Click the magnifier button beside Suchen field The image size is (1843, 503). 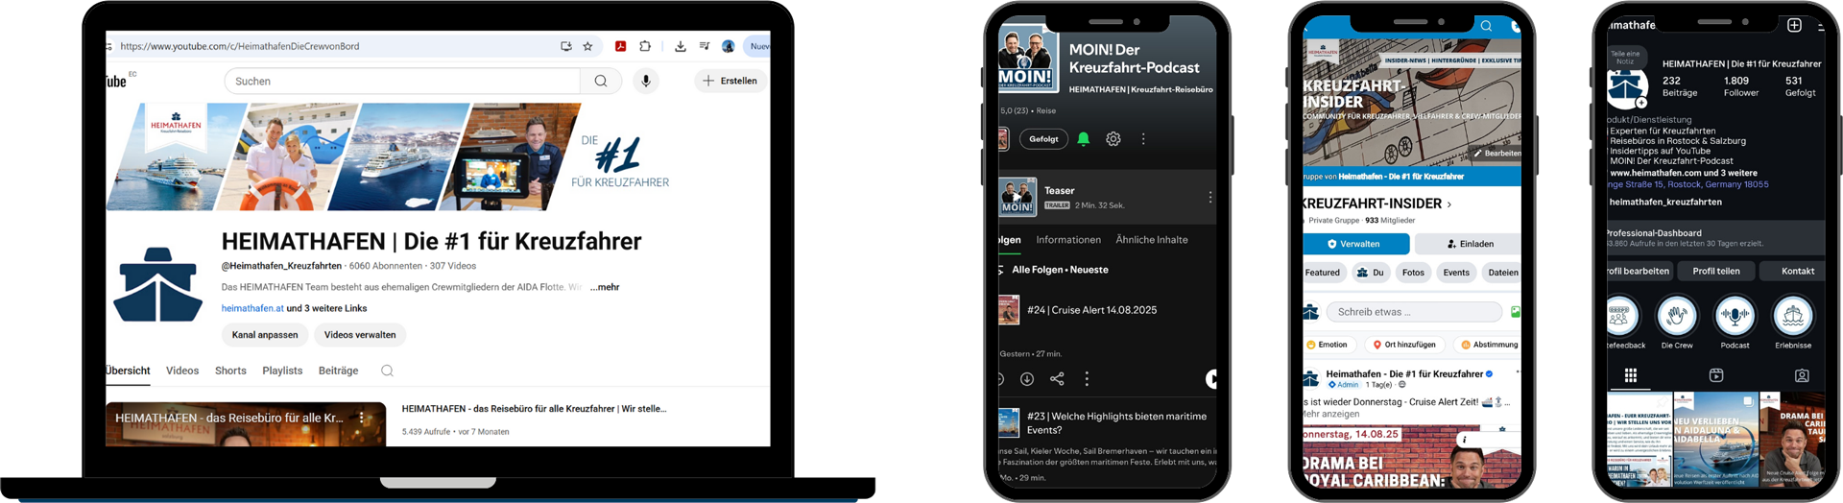[601, 82]
